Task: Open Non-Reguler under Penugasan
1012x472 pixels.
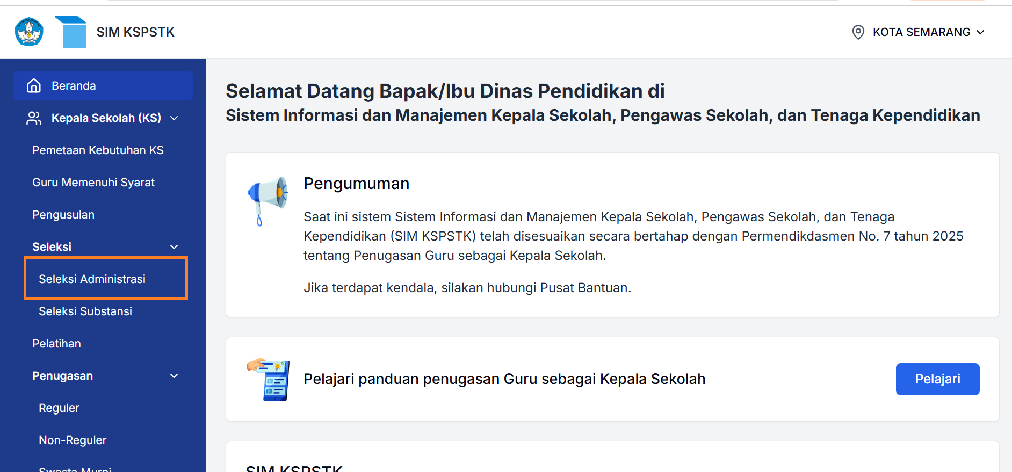Action: point(73,440)
